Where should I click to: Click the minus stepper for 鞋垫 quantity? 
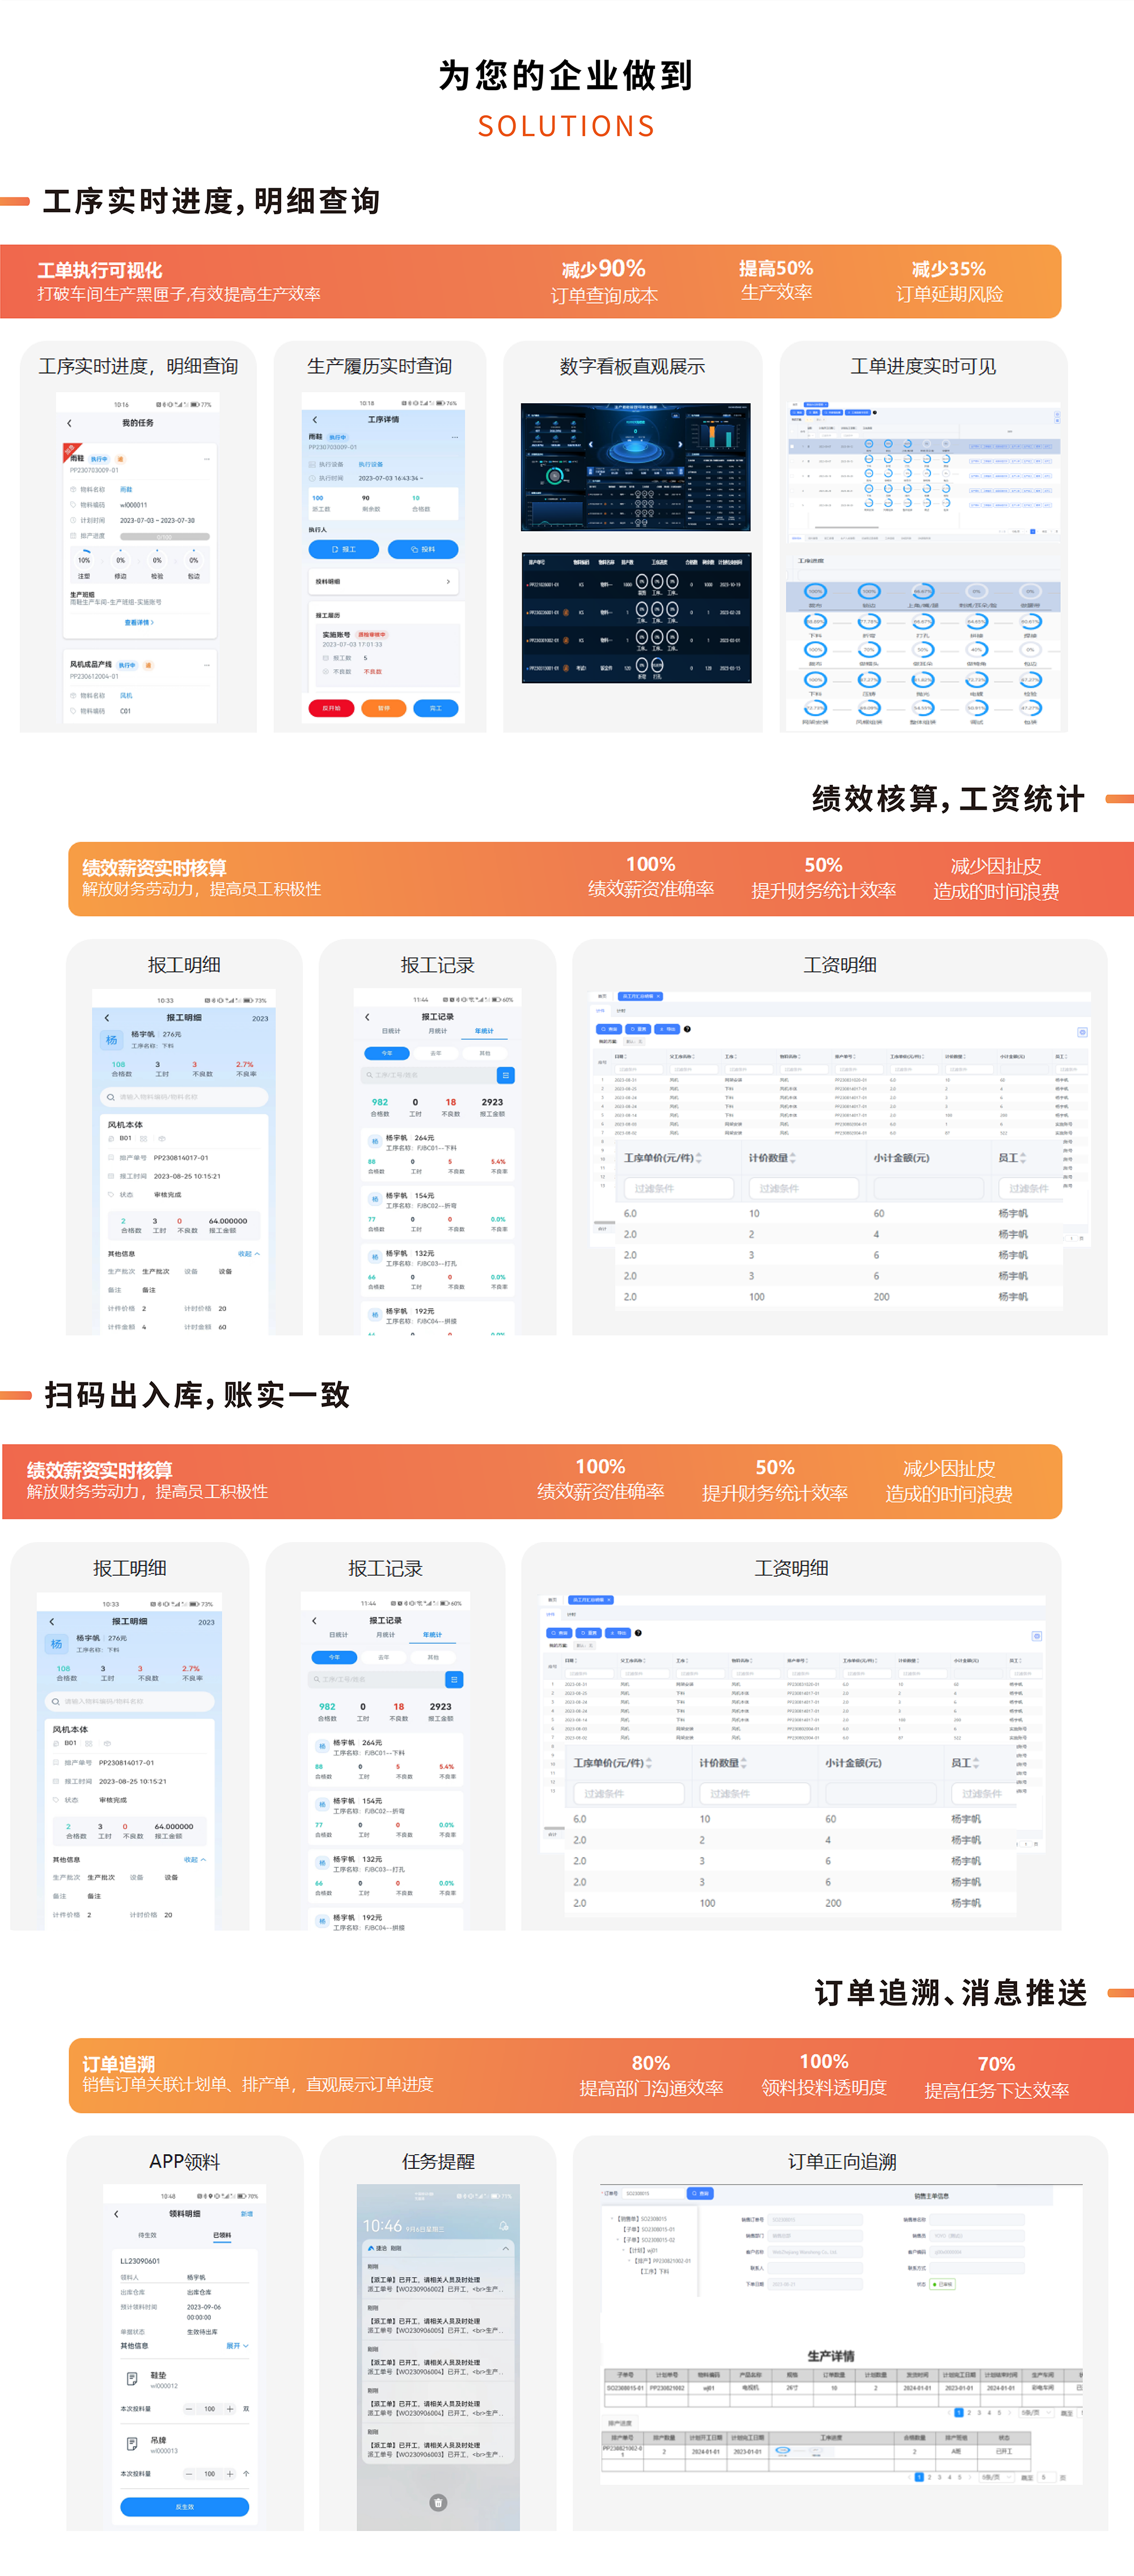[x=188, y=2409]
